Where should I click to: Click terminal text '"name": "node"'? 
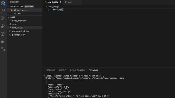coord(56,85)
